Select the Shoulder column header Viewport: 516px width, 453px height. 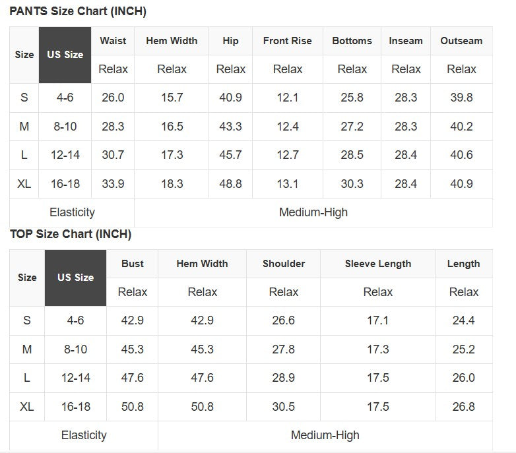click(283, 264)
